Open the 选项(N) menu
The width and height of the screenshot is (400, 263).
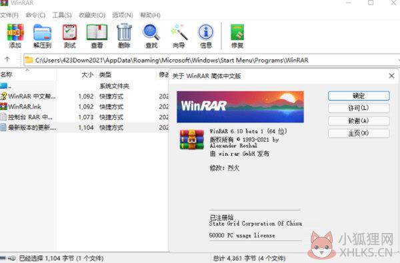pos(123,15)
